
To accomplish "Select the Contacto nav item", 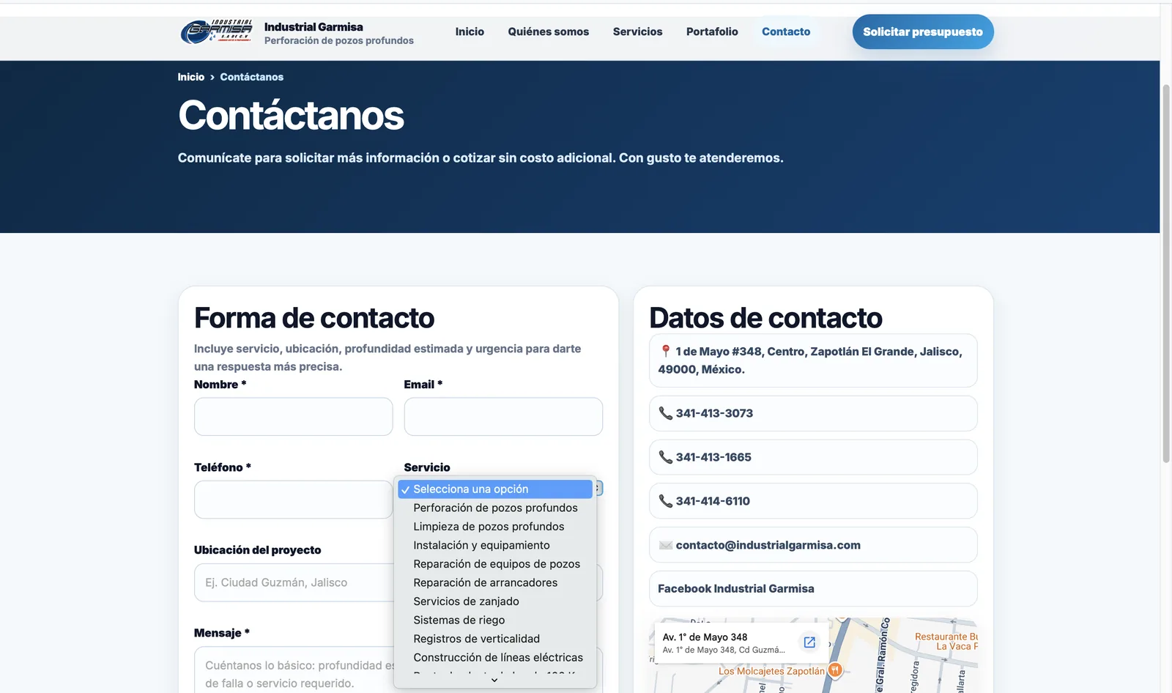I will pyautogui.click(x=786, y=31).
